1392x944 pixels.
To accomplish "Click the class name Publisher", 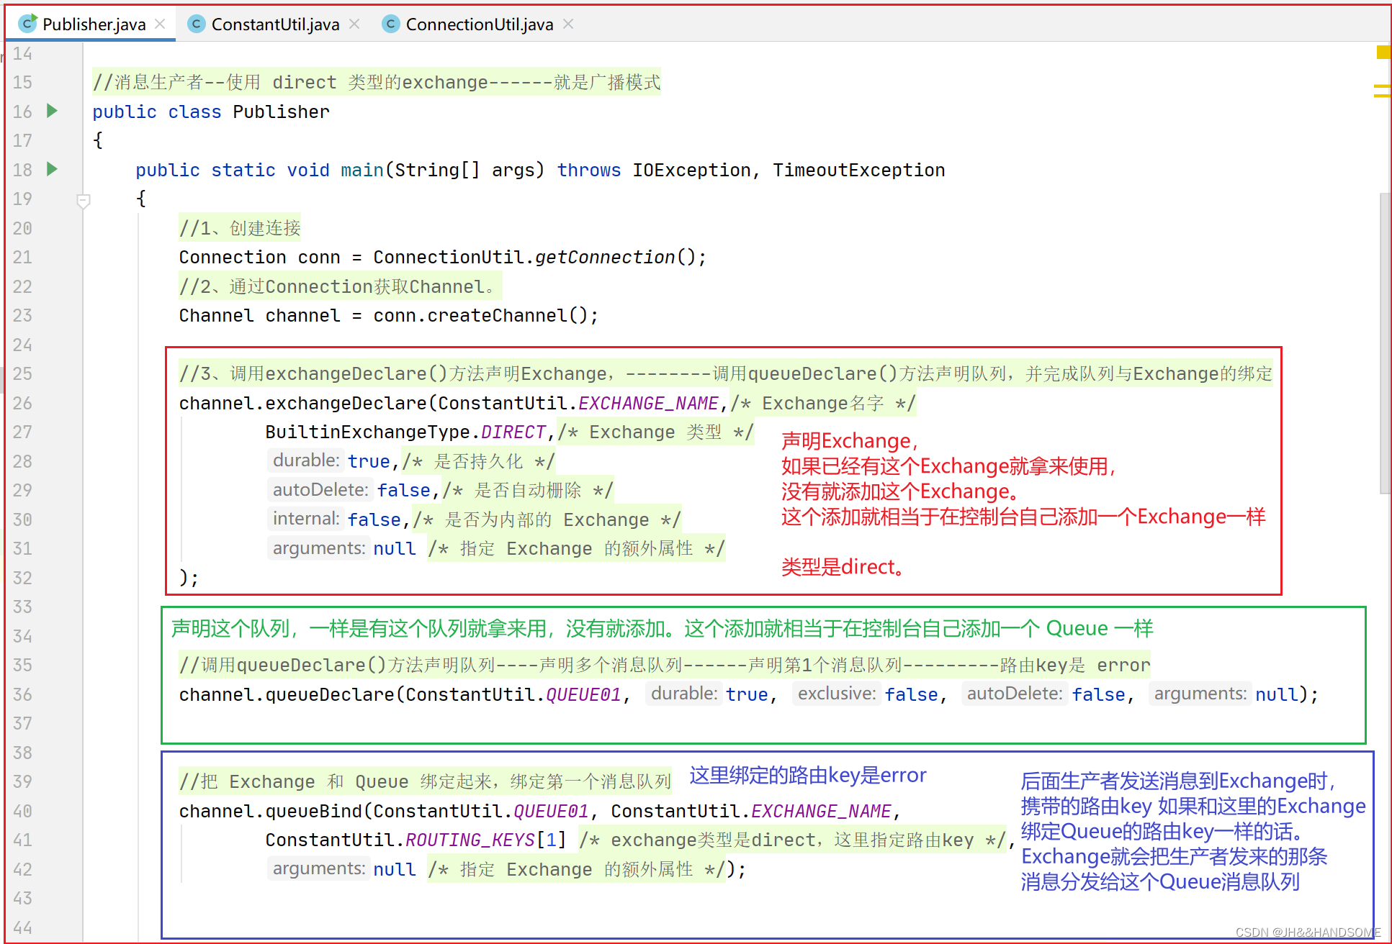I will [x=281, y=112].
